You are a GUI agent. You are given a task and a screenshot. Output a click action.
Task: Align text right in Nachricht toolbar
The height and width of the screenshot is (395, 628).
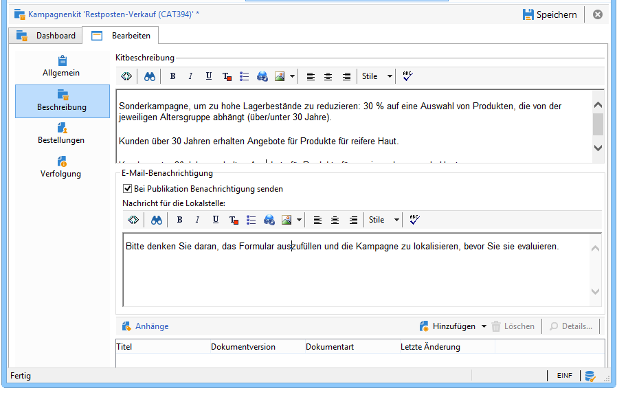click(x=353, y=220)
